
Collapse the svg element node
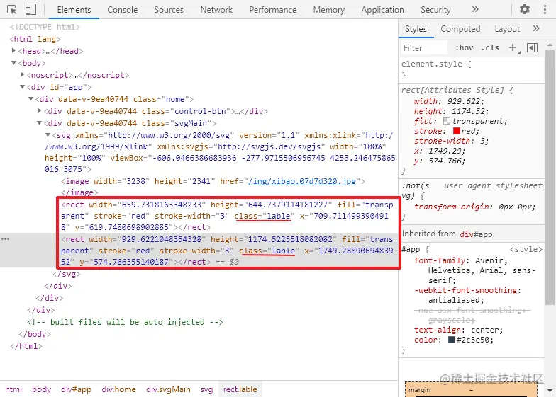tap(48, 134)
